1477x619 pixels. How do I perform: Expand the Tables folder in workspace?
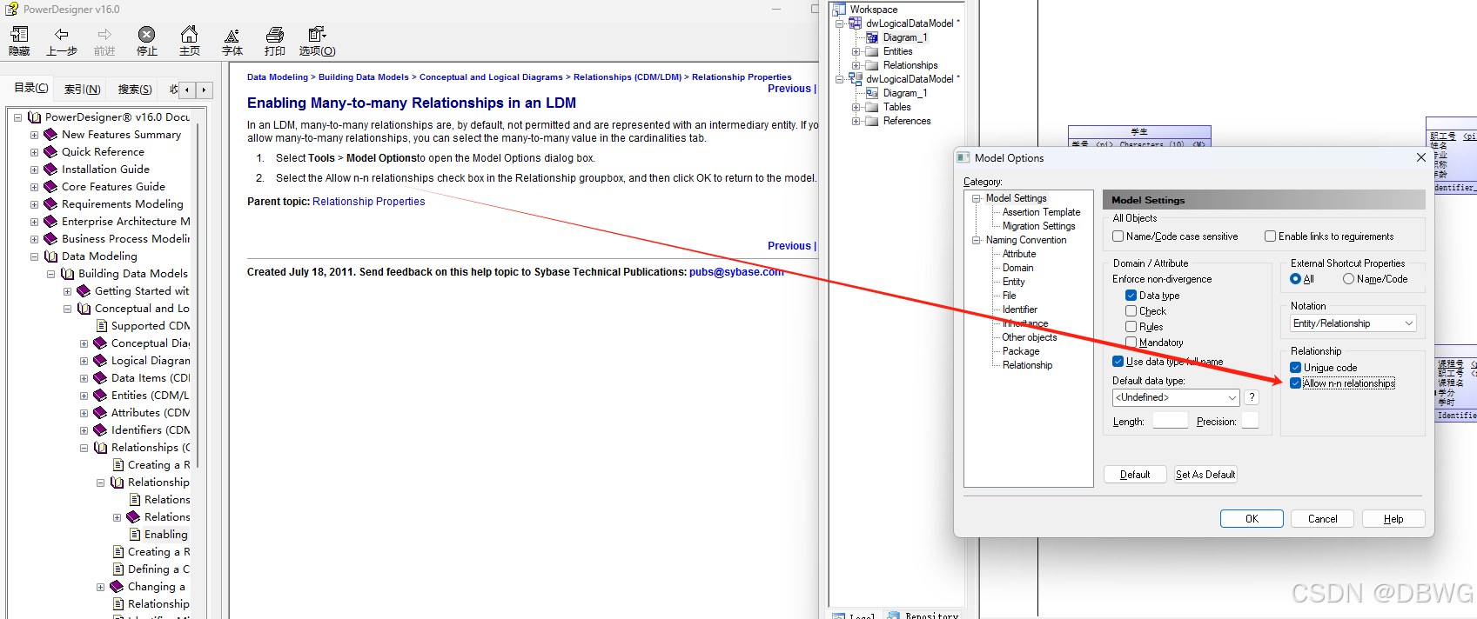856,107
